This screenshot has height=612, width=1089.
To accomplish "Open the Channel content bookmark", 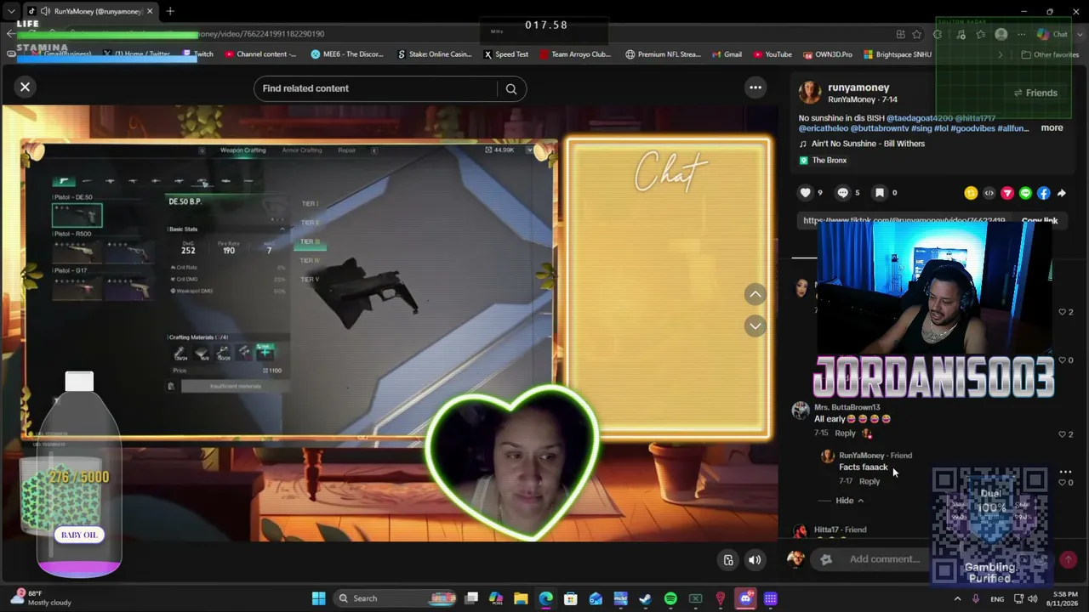I will click(260, 54).
